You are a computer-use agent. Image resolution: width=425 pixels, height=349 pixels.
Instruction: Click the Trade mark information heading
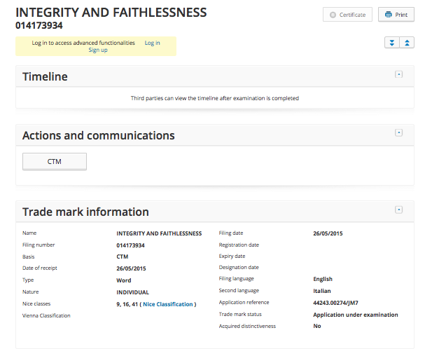point(85,212)
